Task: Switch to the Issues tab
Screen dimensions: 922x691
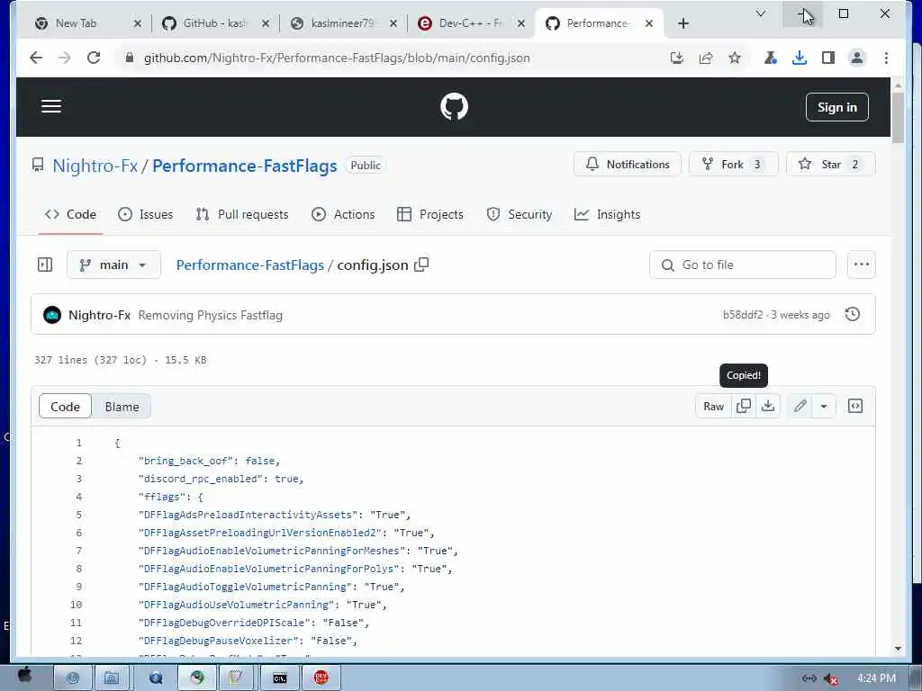Action: (x=146, y=214)
